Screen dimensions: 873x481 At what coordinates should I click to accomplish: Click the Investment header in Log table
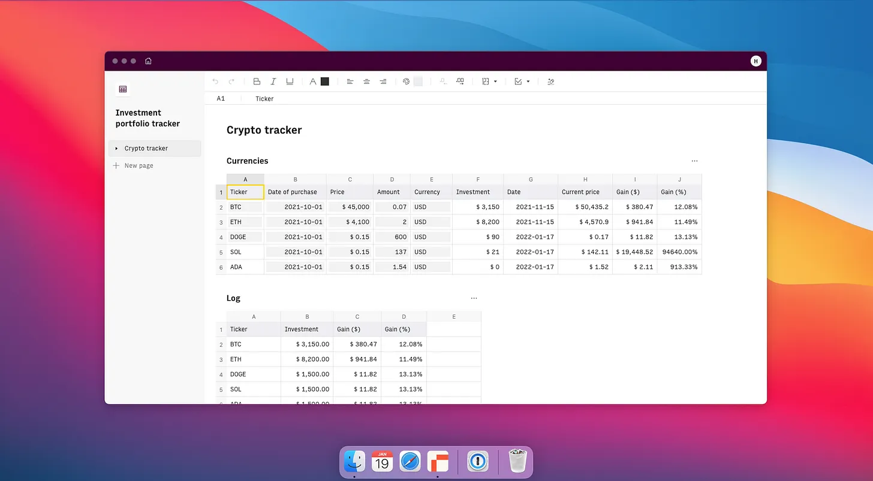(307, 329)
